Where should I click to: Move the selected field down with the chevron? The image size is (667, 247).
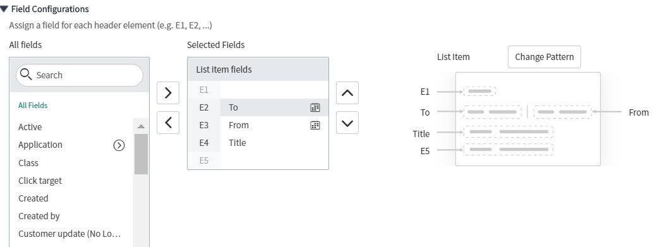tap(347, 123)
